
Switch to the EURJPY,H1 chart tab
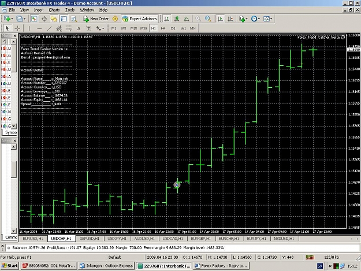click(x=256, y=239)
